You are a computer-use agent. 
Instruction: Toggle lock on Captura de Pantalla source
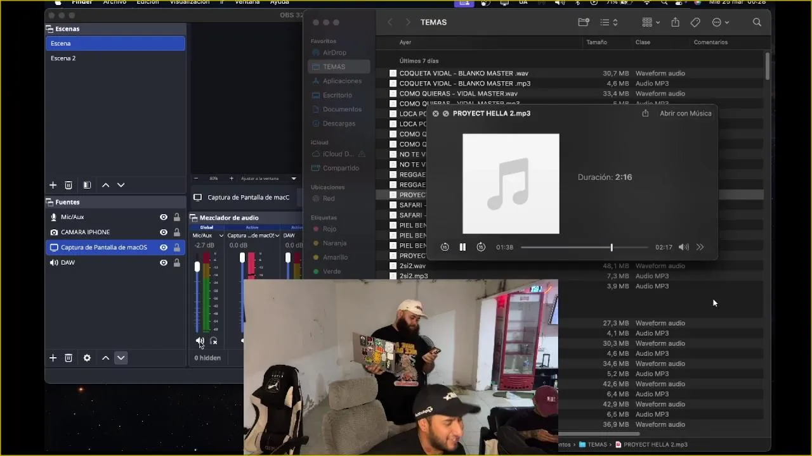point(177,248)
